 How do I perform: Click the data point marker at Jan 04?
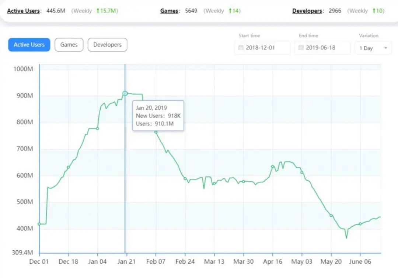point(97,128)
